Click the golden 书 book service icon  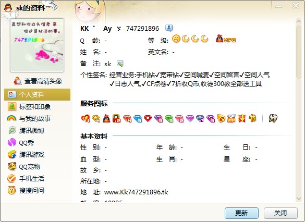[252, 118]
